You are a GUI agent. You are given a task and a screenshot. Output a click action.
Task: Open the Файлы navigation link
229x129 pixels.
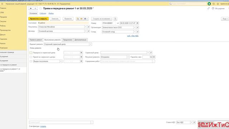(x=51, y=14)
